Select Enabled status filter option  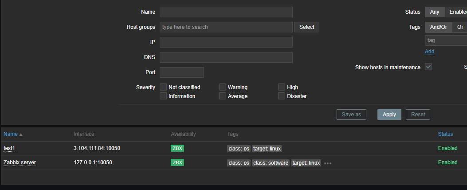coord(456,12)
